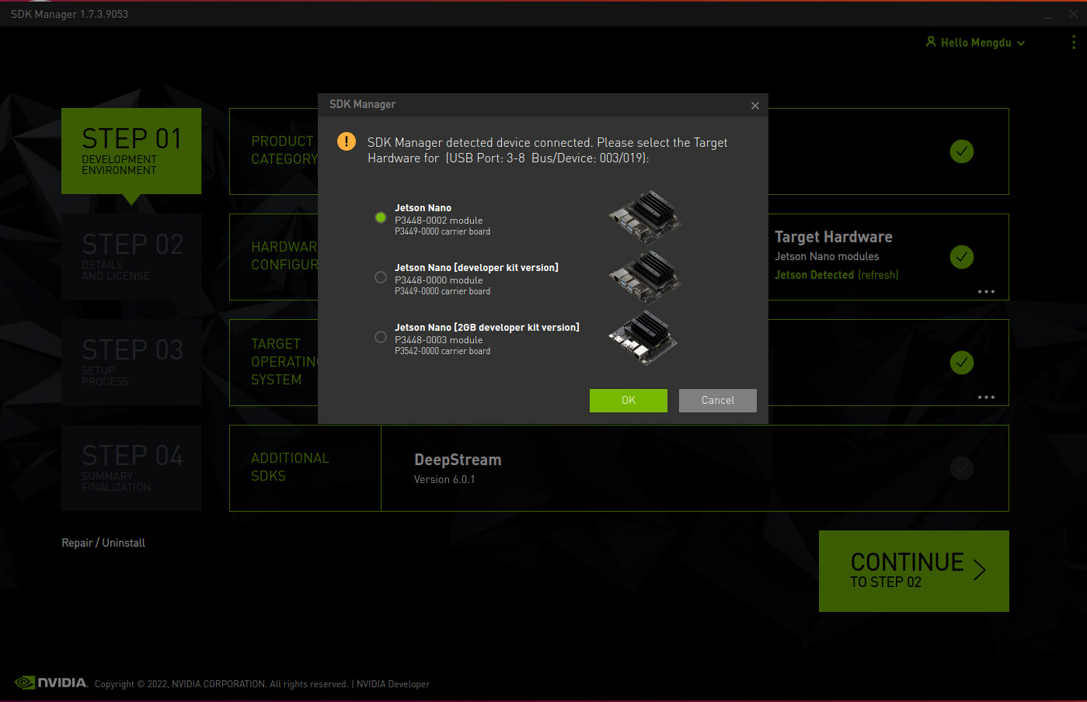This screenshot has height=702, width=1087.
Task: Click the DeepStream SDK title
Action: pyautogui.click(x=458, y=460)
